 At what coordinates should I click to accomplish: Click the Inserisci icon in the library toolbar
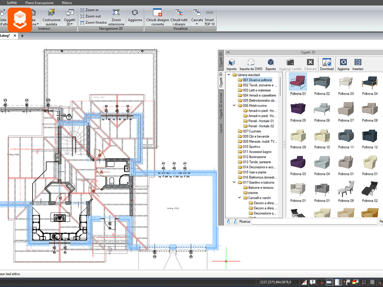358,62
